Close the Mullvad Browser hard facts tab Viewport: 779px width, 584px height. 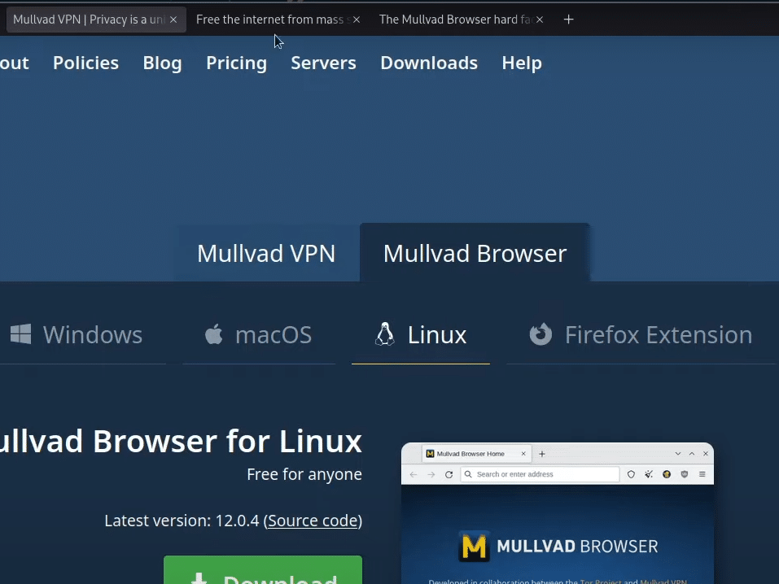click(x=539, y=20)
